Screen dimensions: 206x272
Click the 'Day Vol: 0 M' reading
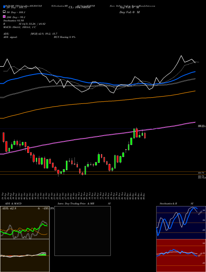[x=129, y=12]
